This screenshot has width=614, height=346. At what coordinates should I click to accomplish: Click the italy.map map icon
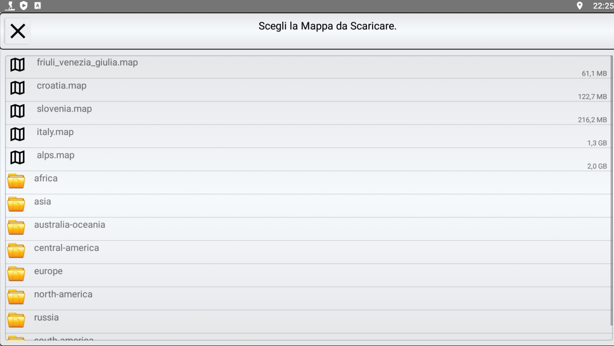17,134
